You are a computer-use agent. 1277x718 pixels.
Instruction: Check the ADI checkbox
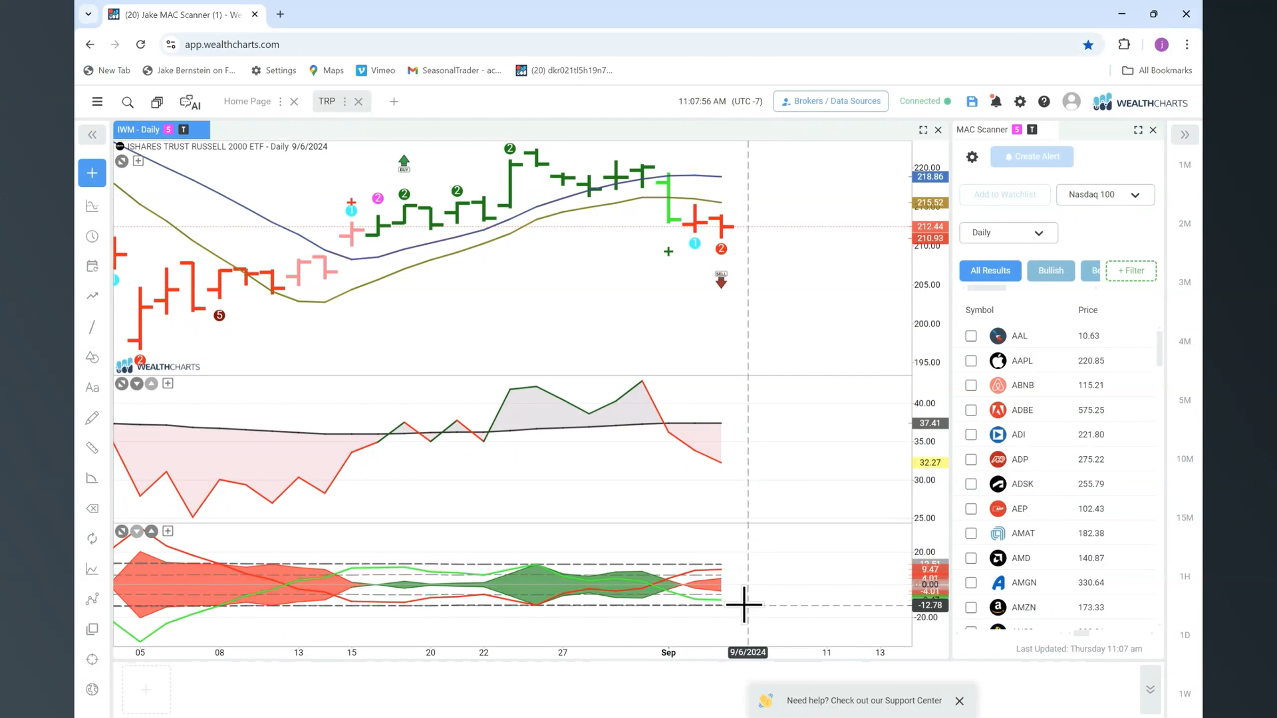click(971, 435)
